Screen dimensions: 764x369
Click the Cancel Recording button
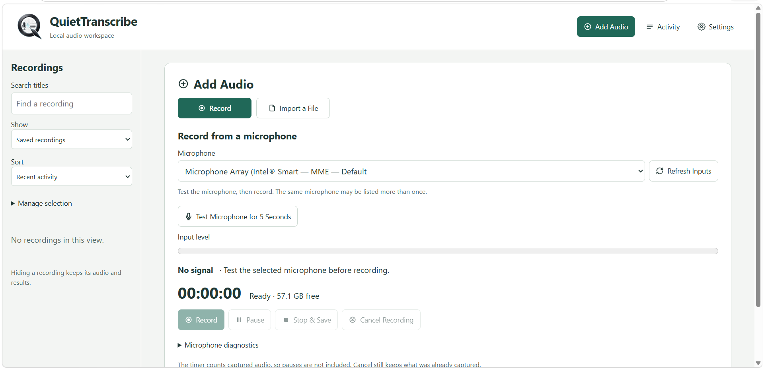pyautogui.click(x=381, y=320)
